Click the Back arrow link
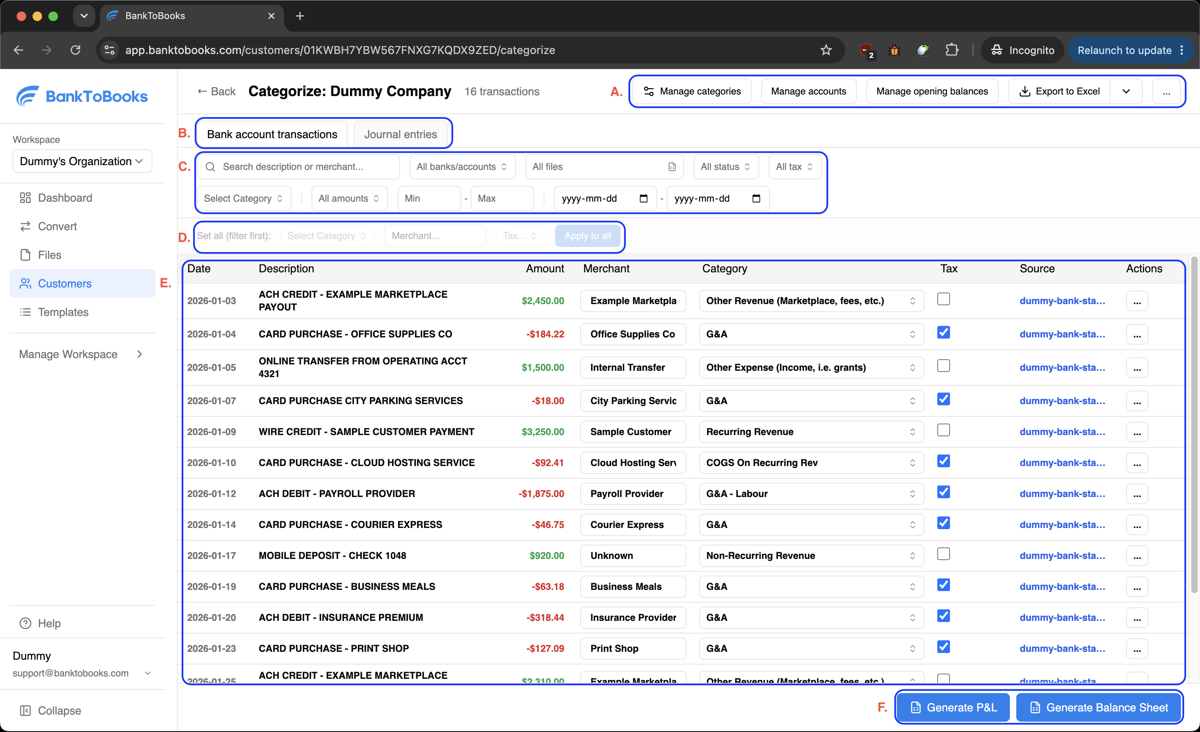Screen dimensions: 1200x732 (216, 92)
